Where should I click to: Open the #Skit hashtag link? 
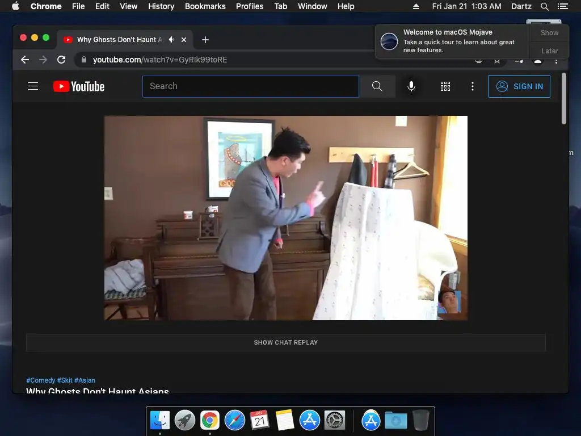pos(65,380)
